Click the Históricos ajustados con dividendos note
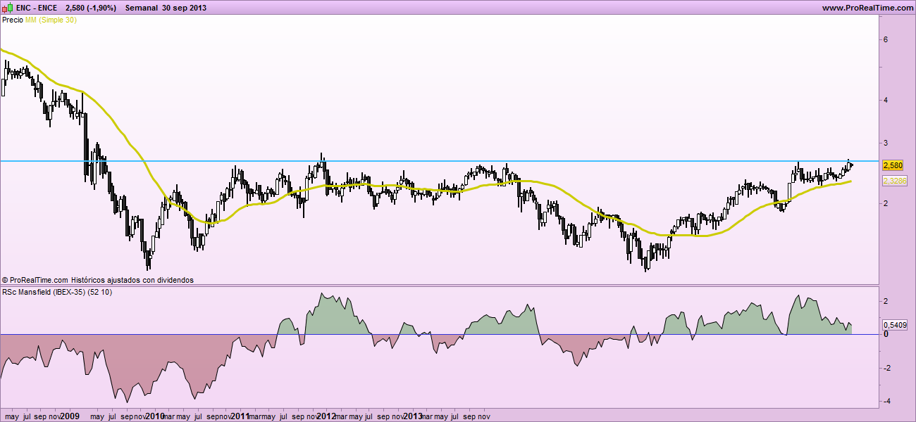 pos(132,280)
